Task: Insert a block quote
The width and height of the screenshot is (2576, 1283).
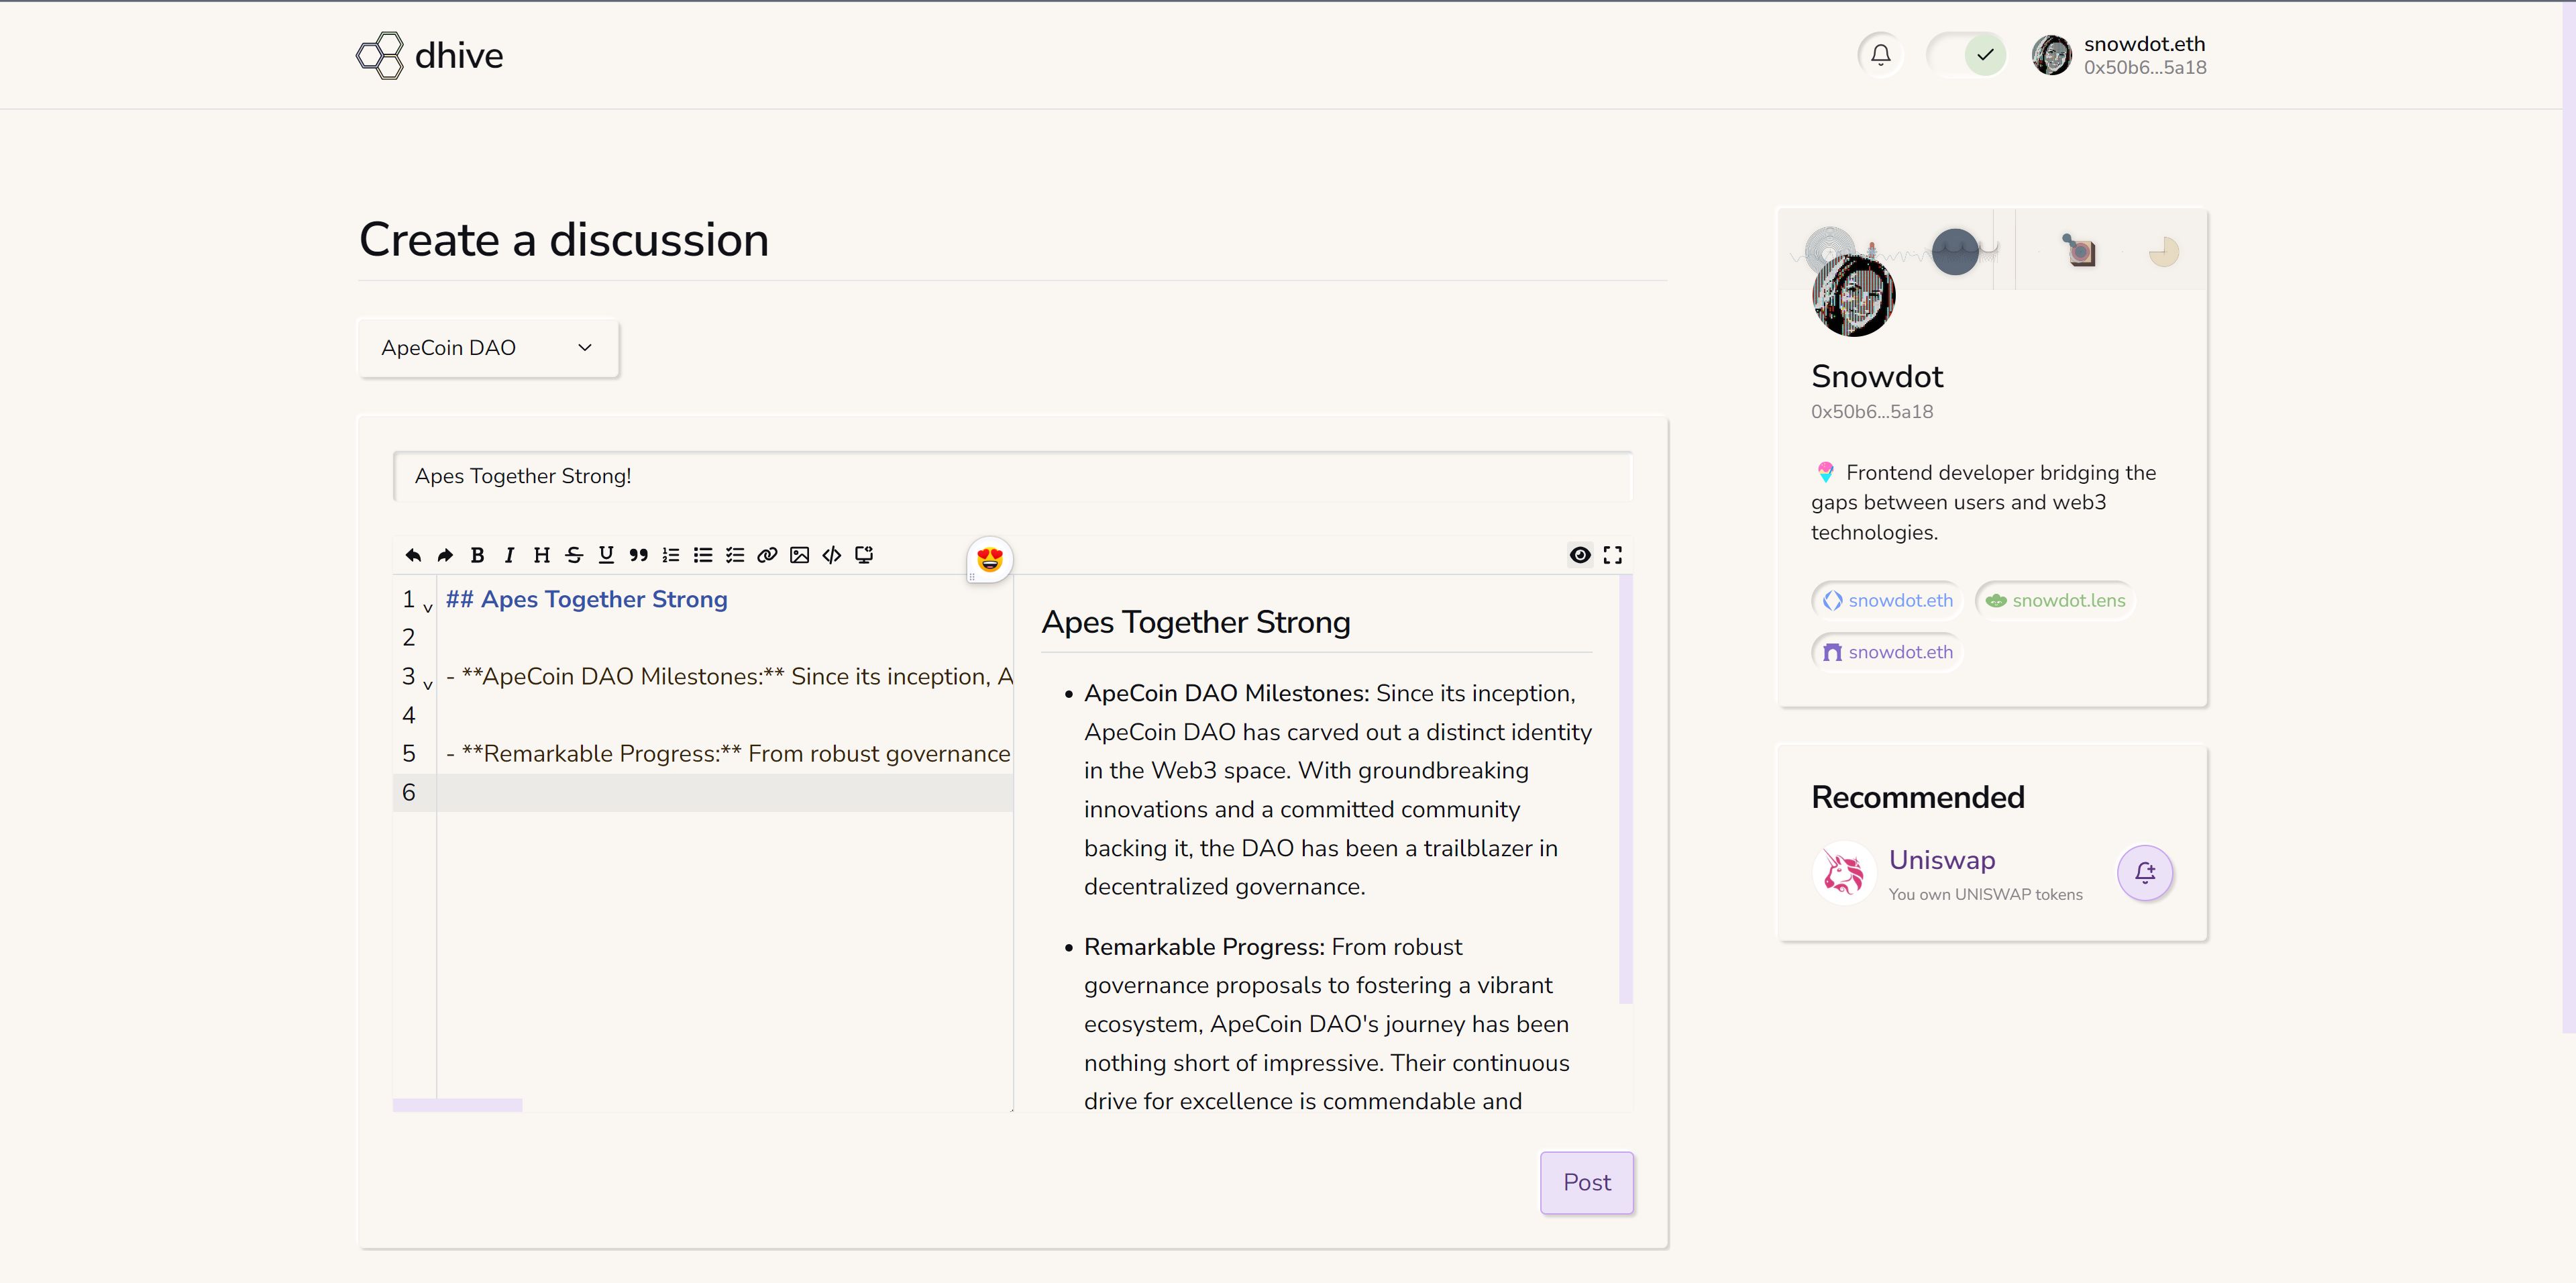Action: coord(638,555)
